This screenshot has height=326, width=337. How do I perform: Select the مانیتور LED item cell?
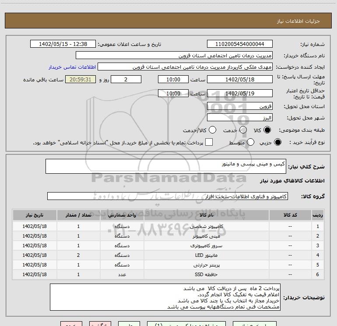[x=206, y=255]
